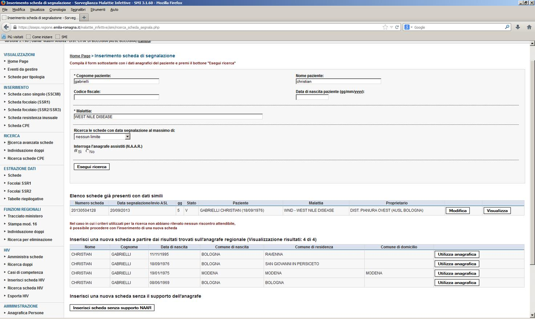Click the search magnifier in Google box
The width and height of the screenshot is (535, 319).
[x=507, y=27]
